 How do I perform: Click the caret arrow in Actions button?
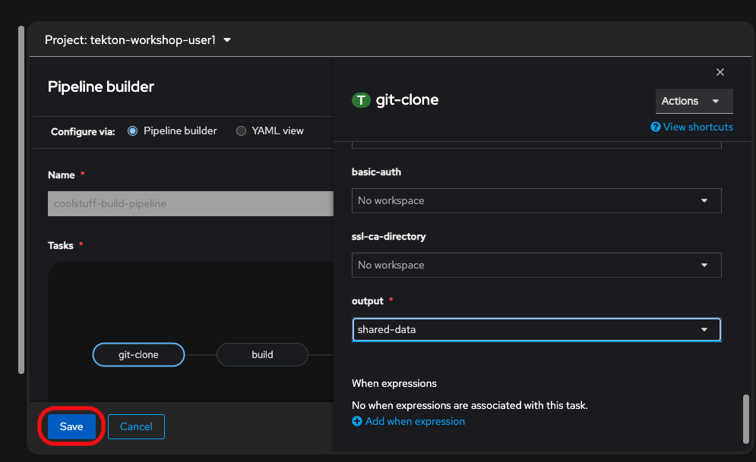tap(716, 101)
